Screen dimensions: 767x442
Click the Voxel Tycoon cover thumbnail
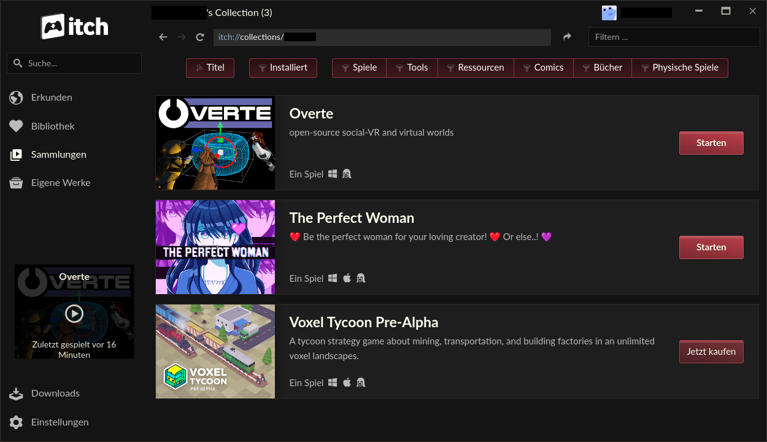215,351
